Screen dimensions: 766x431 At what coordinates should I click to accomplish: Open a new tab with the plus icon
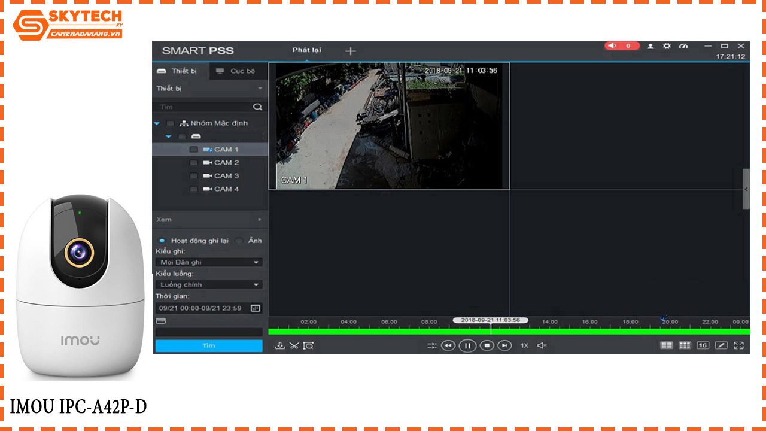click(x=350, y=51)
